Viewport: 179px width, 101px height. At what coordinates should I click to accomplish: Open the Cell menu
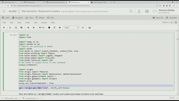click(x=36, y=22)
